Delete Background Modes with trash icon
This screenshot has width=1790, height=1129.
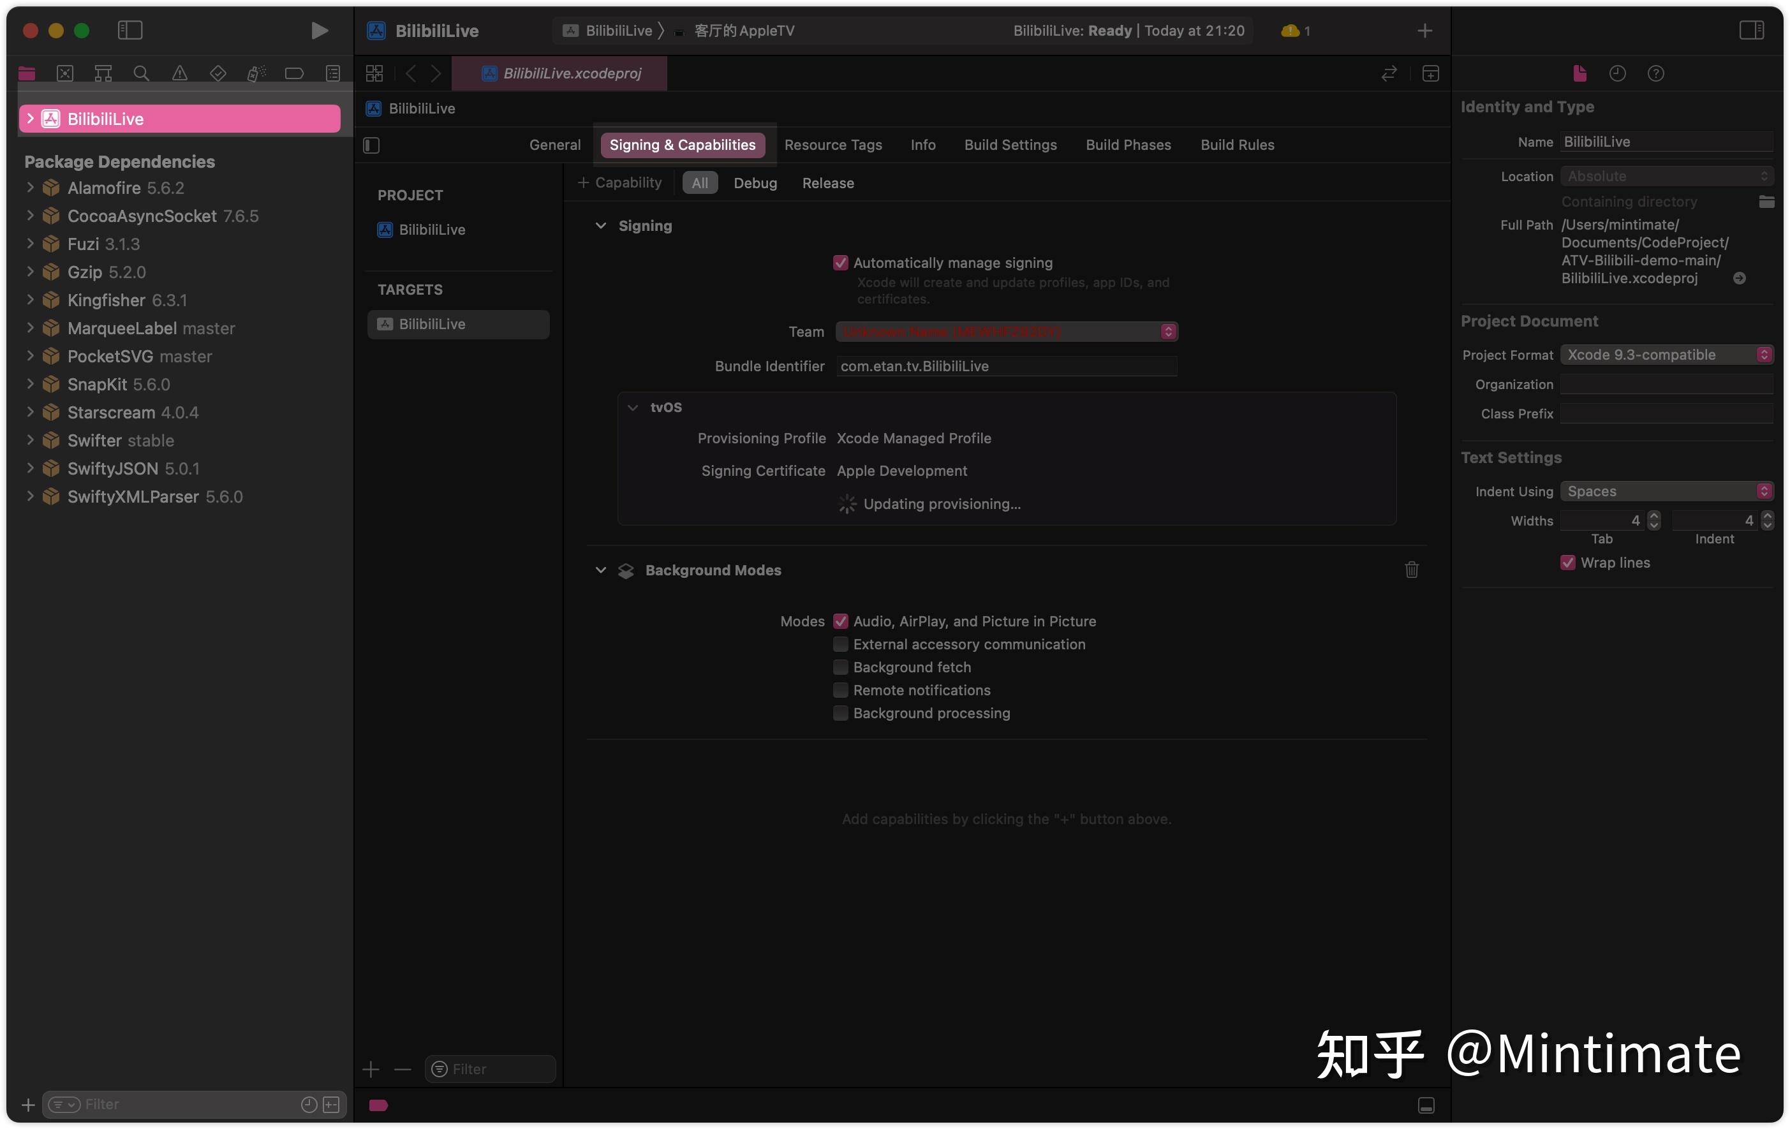(1411, 570)
